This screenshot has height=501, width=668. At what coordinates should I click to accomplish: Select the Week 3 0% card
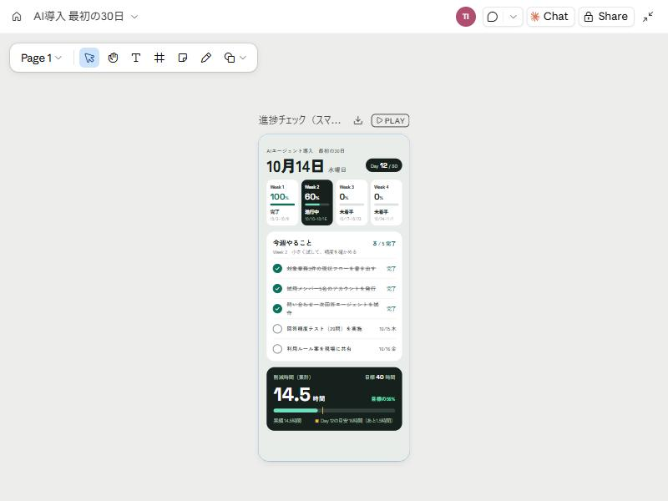click(352, 202)
